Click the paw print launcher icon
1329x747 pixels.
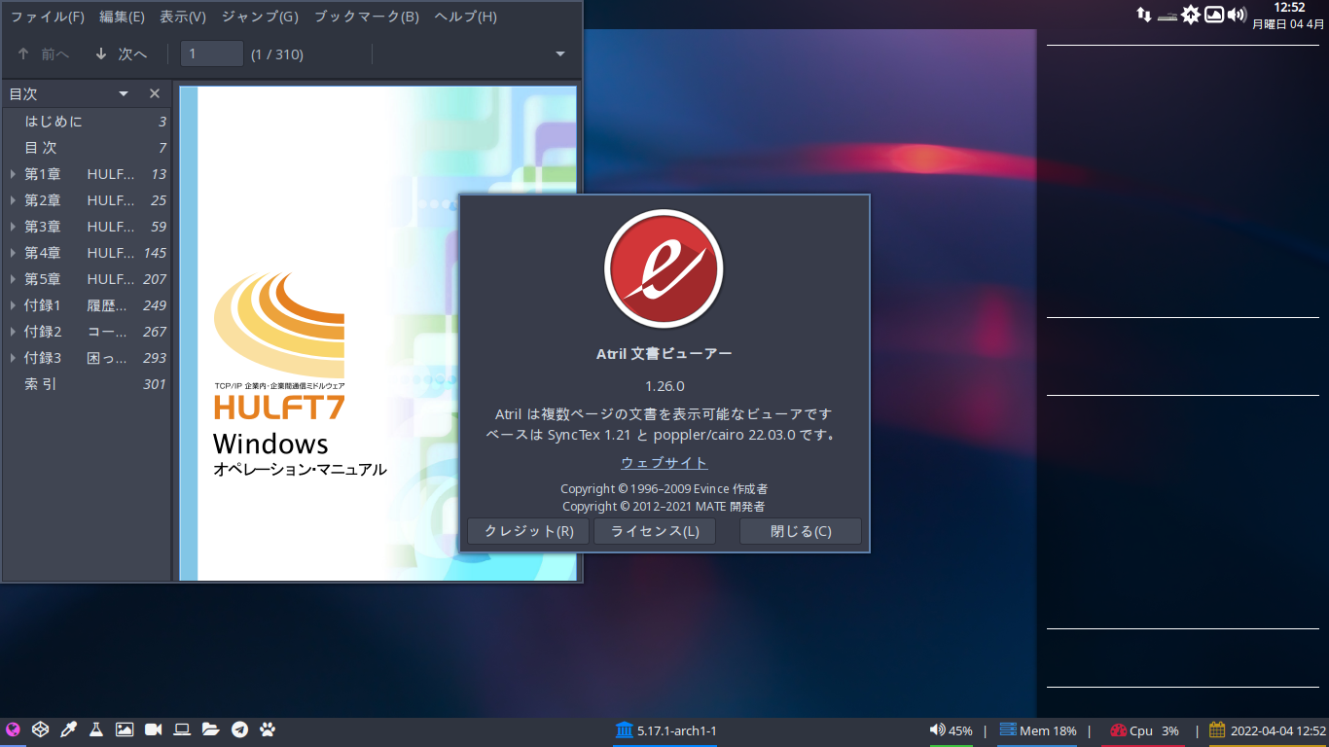[268, 729]
